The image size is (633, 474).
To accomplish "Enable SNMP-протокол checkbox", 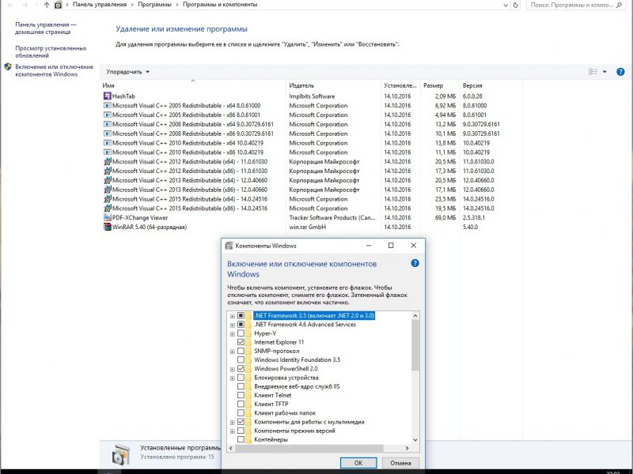I will tap(241, 351).
